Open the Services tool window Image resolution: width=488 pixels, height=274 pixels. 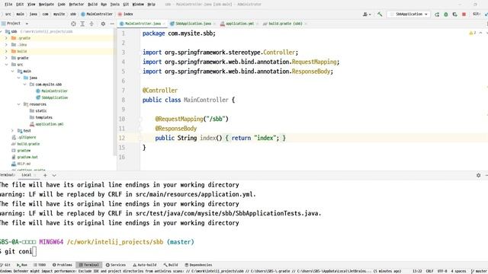(116, 265)
